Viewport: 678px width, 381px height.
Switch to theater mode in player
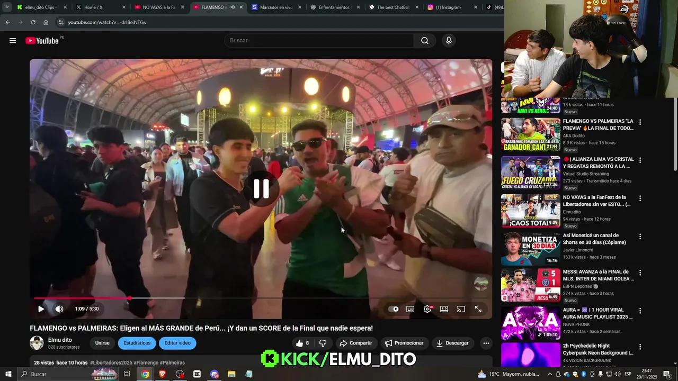[444, 309]
